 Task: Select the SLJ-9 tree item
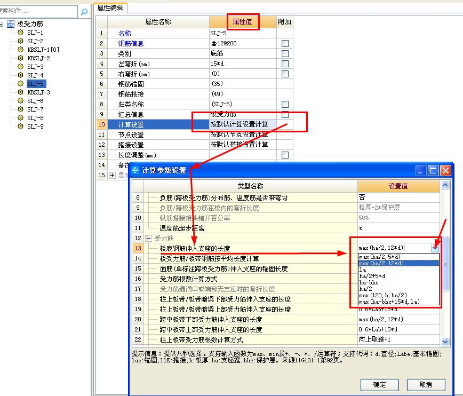click(x=35, y=126)
